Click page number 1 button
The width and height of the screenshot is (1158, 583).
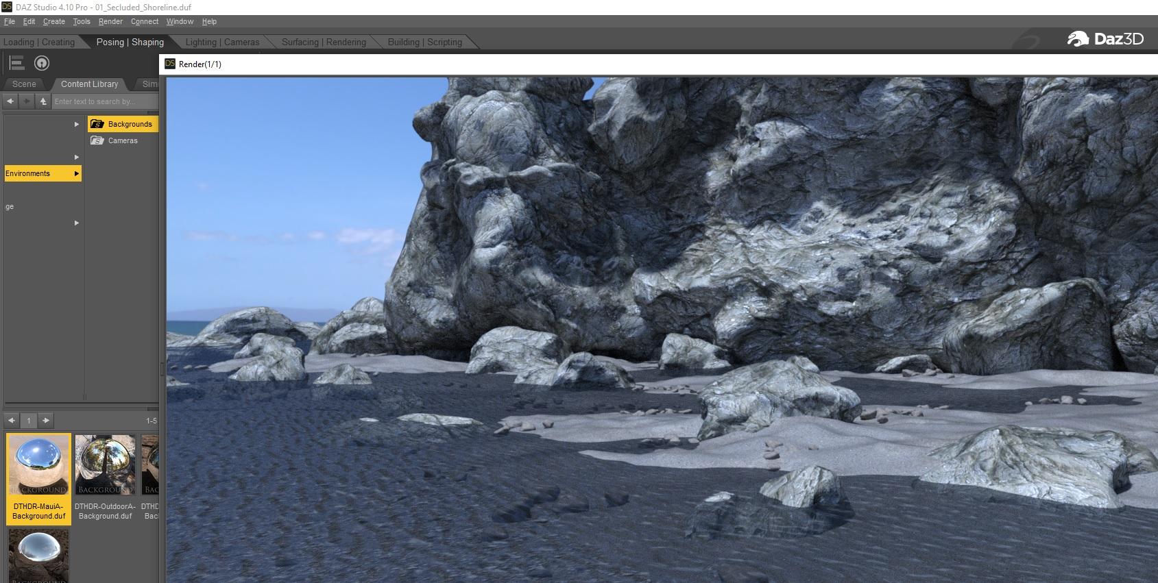click(29, 421)
